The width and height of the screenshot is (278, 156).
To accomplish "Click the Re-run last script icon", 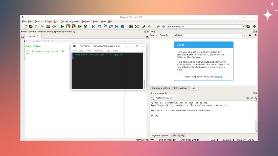I will (86, 27).
